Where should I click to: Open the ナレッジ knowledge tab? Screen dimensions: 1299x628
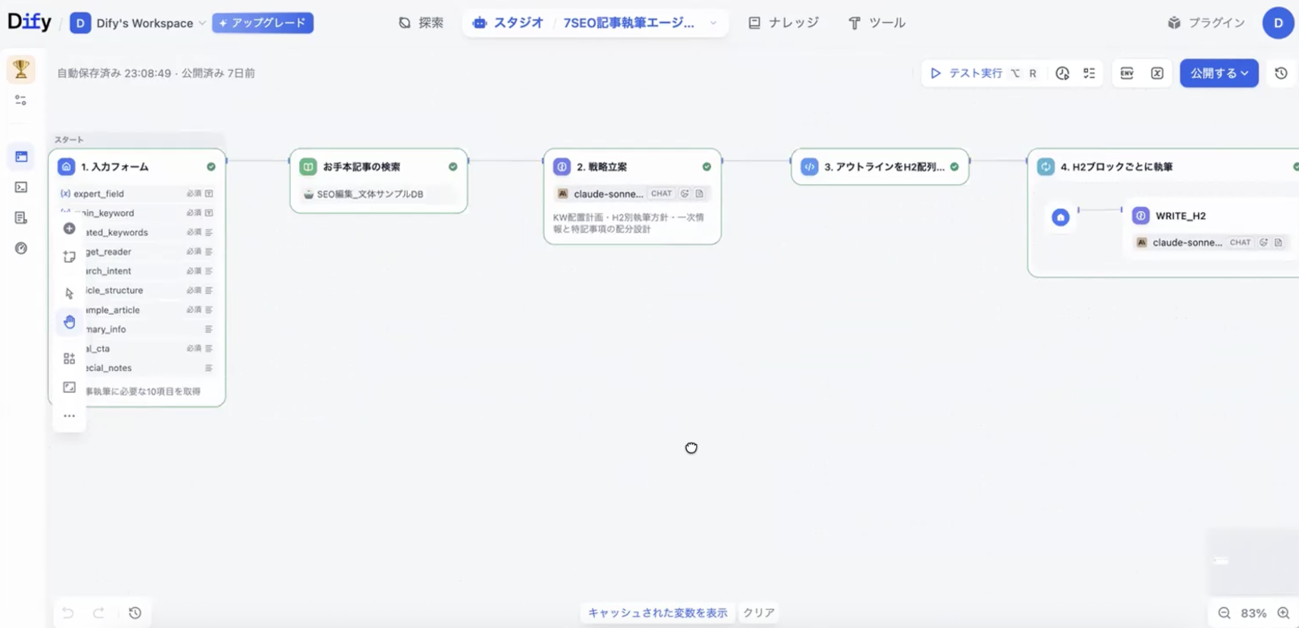coord(784,23)
